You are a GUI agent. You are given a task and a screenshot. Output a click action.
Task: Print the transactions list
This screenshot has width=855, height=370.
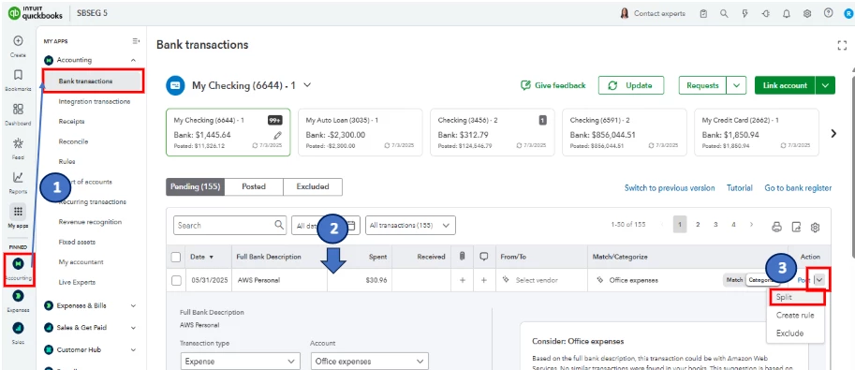coord(777,228)
